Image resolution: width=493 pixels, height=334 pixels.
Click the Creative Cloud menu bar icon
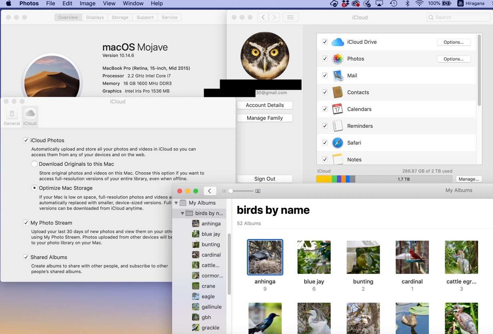[x=355, y=4]
